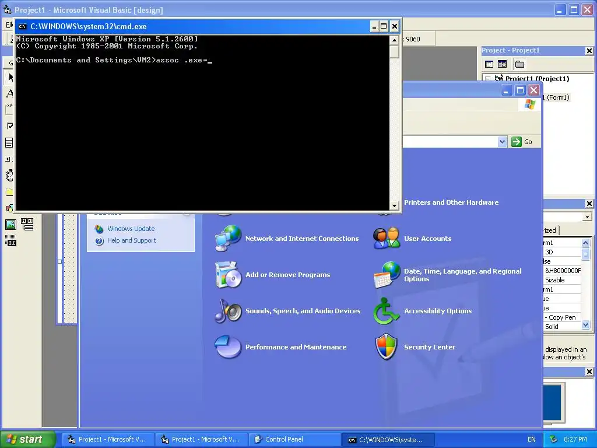The height and width of the screenshot is (448, 597).
Task: Open Security Center text link
Action: (x=430, y=347)
